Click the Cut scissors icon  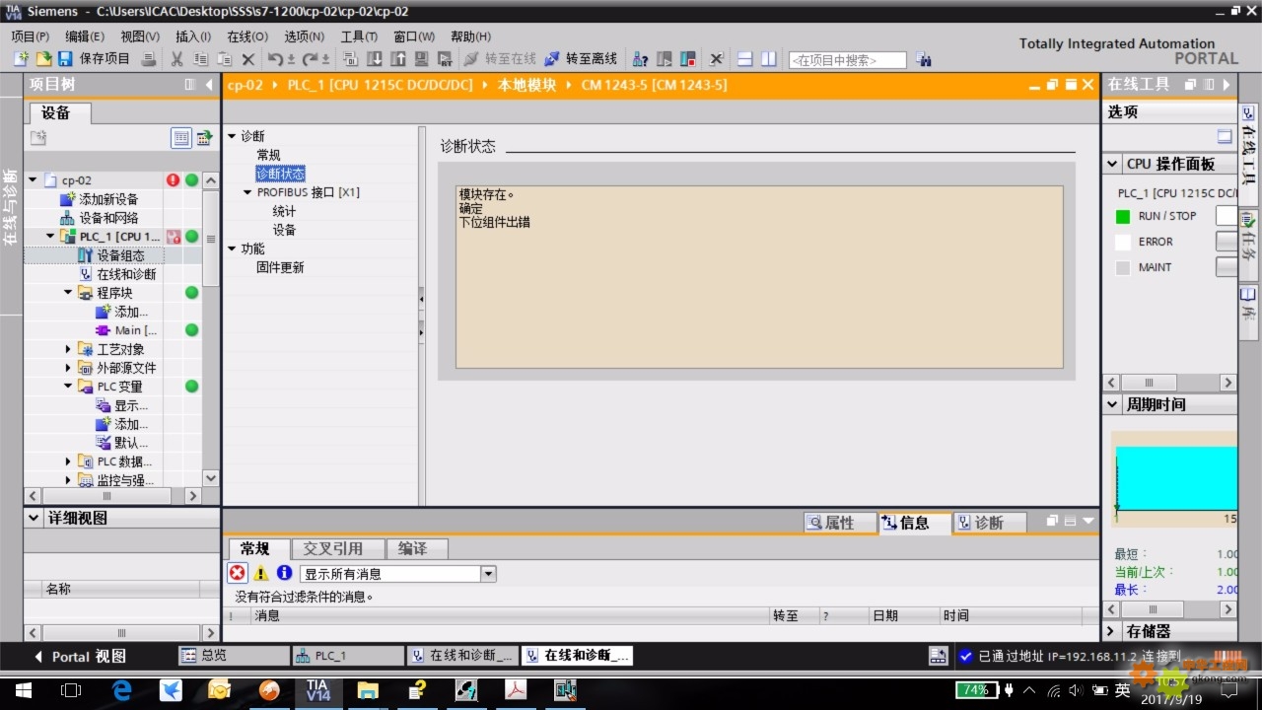point(176,59)
